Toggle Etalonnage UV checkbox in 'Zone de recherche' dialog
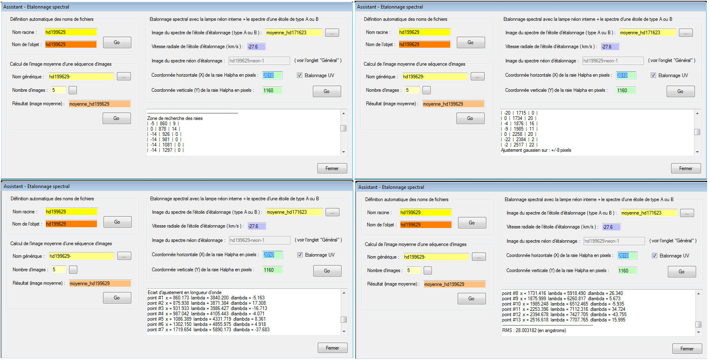The image size is (710, 361). (300, 75)
